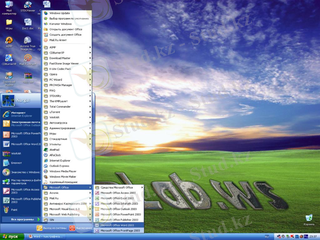Click the AIMP desktop shortcut icon

pos(9,41)
